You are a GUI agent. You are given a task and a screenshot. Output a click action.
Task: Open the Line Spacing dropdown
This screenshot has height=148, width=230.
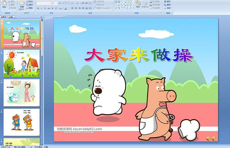point(91,3)
